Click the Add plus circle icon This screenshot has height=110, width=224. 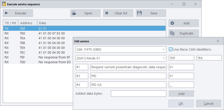click(172, 23)
